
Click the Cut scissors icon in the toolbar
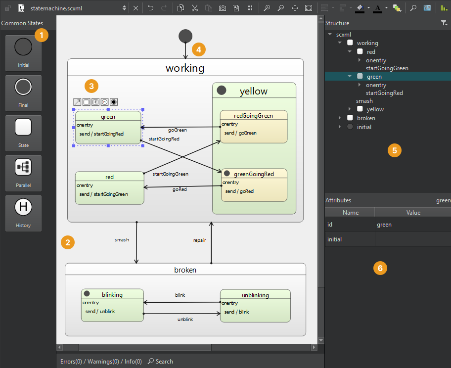(194, 8)
